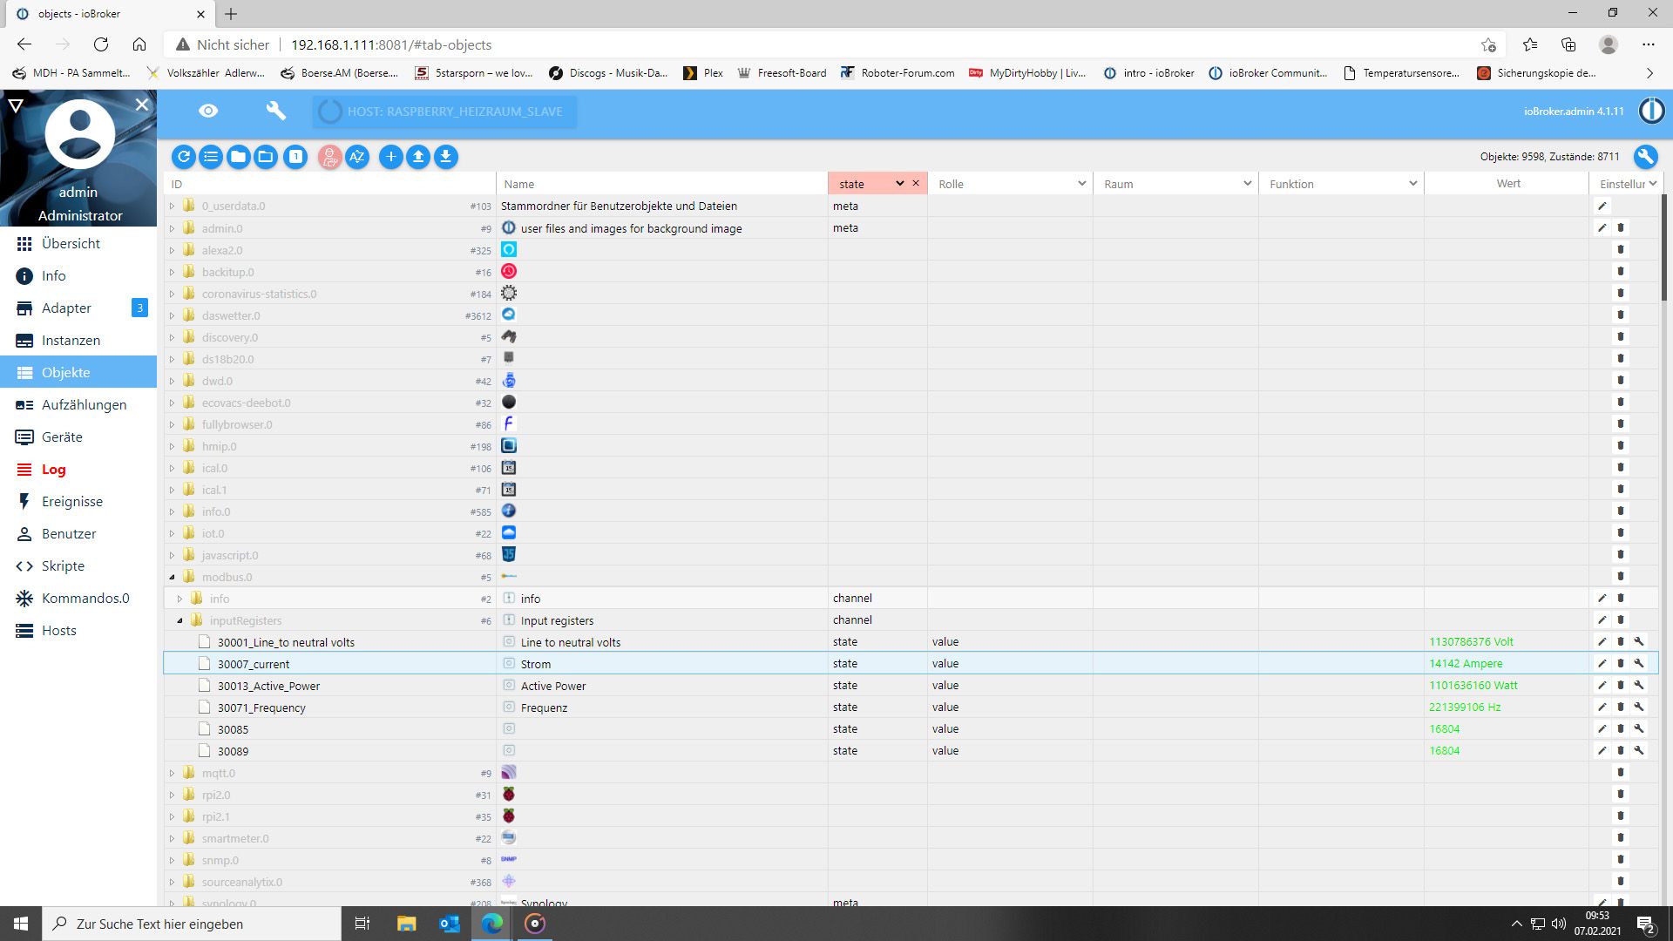Image resolution: width=1673 pixels, height=941 pixels.
Task: Go to Skripte in the sidebar
Action: (x=63, y=566)
